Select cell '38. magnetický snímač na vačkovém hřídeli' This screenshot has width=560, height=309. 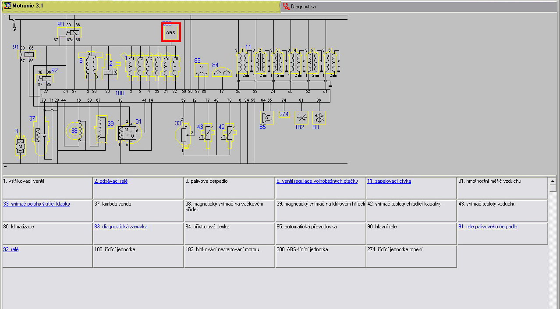(x=230, y=210)
